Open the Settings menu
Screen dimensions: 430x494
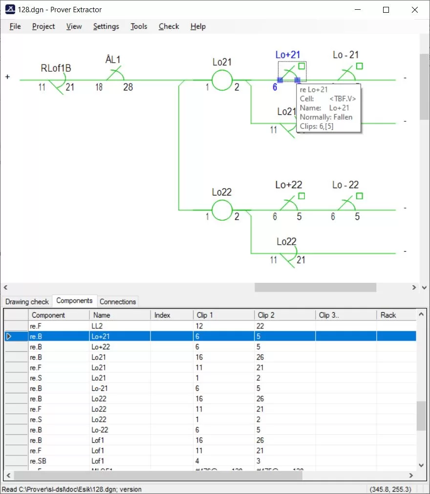pyautogui.click(x=106, y=26)
